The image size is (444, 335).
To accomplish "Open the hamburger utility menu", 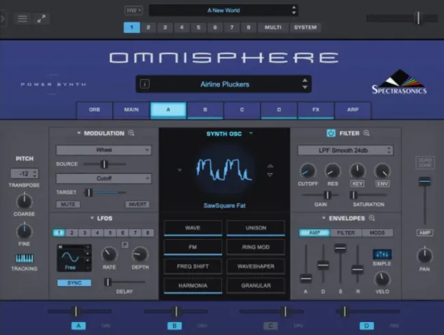I will [x=23, y=18].
